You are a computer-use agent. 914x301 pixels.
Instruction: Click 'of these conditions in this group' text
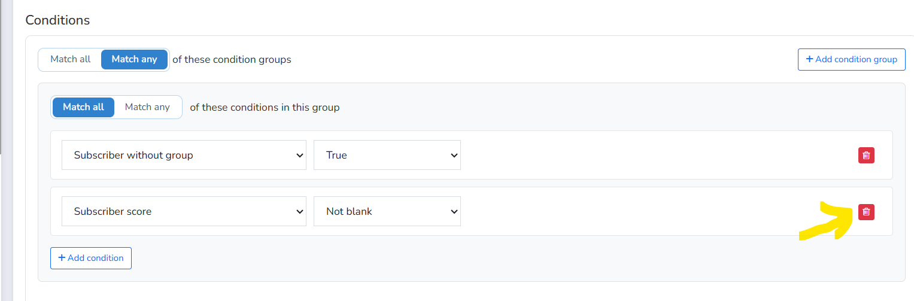point(265,108)
